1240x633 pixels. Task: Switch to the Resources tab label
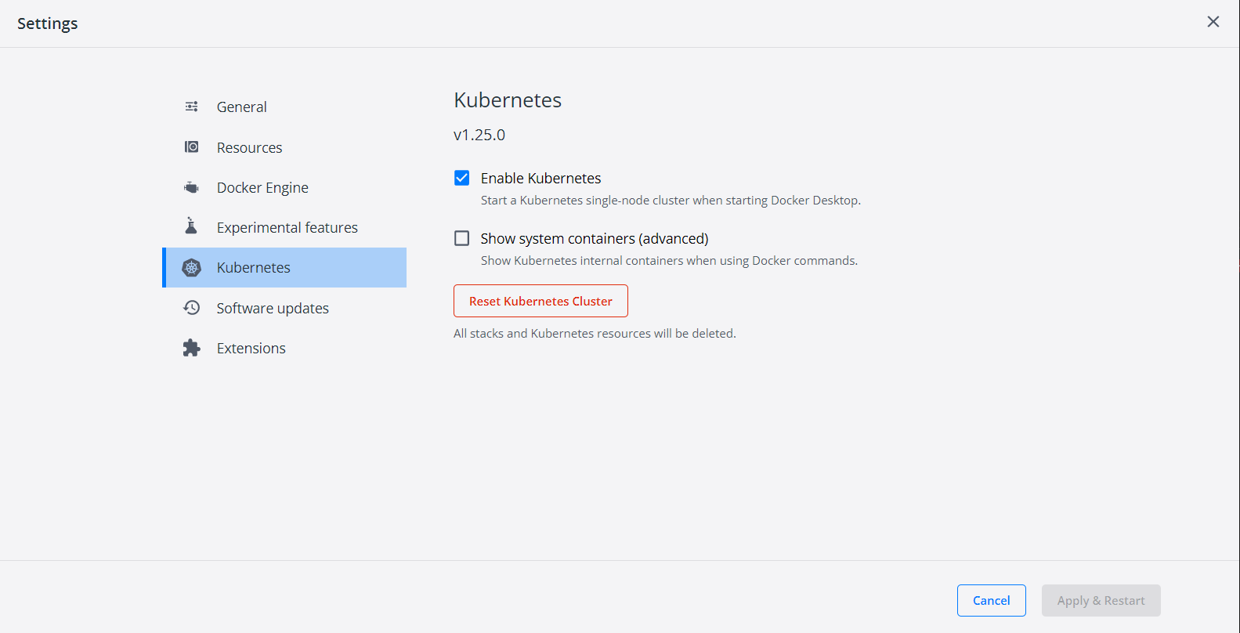[249, 147]
